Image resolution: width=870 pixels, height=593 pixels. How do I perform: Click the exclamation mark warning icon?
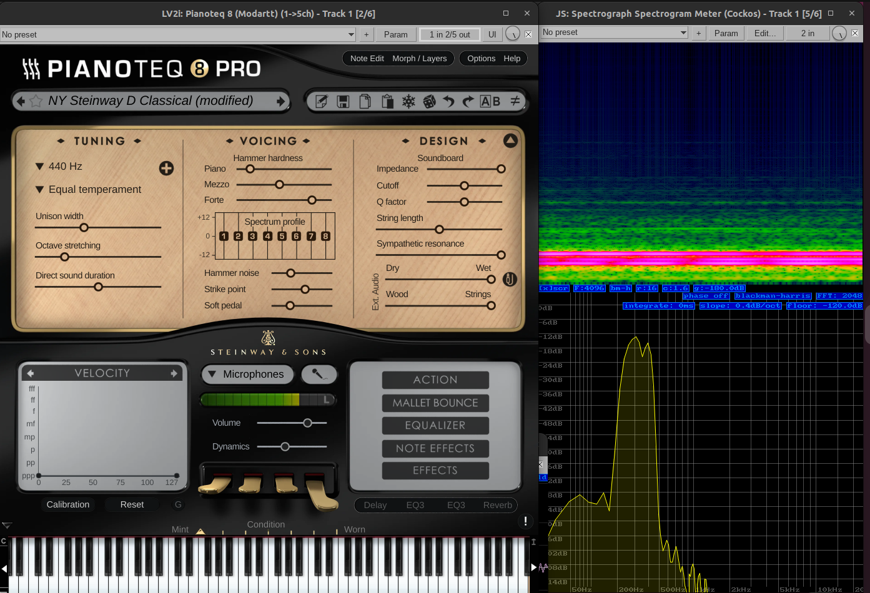point(525,521)
